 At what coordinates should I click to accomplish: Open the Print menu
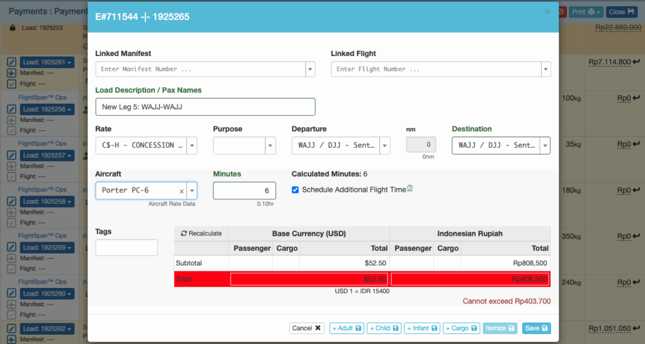tap(586, 12)
